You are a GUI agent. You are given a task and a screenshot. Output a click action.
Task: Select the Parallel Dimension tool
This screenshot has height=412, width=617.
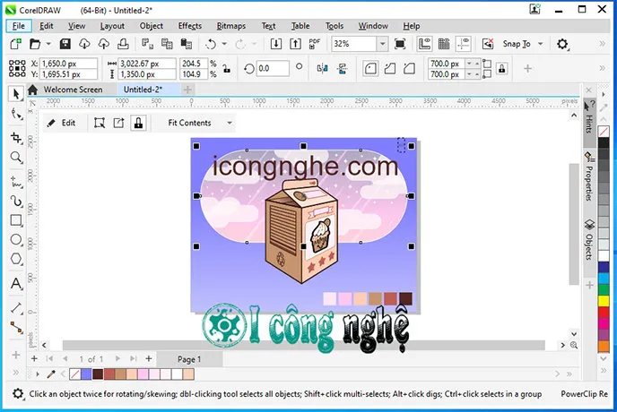pyautogui.click(x=16, y=308)
